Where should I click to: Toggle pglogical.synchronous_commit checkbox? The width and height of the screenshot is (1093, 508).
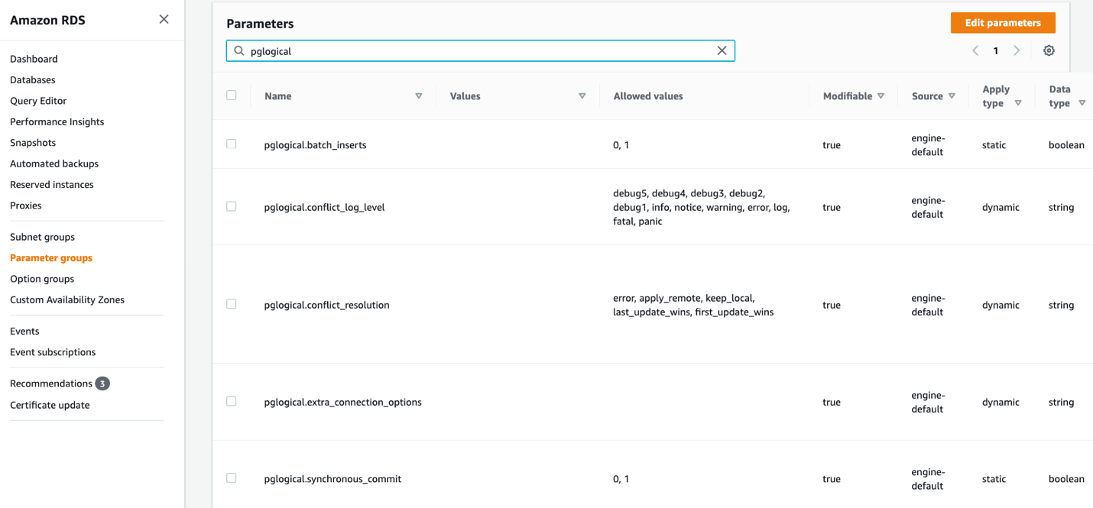click(x=232, y=478)
